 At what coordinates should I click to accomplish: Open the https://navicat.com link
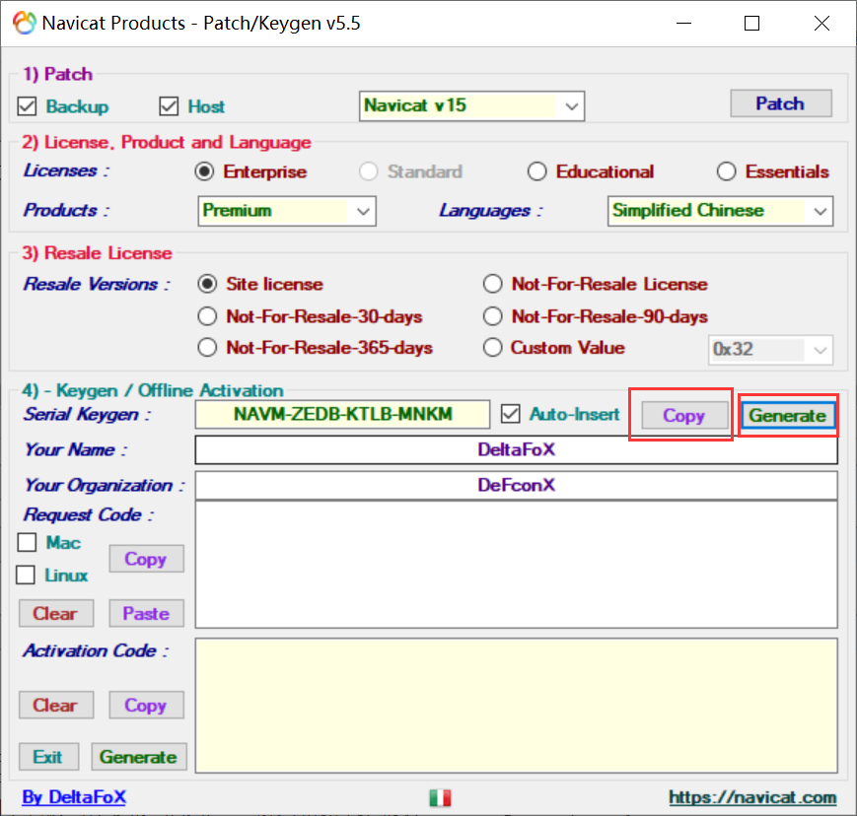(752, 798)
